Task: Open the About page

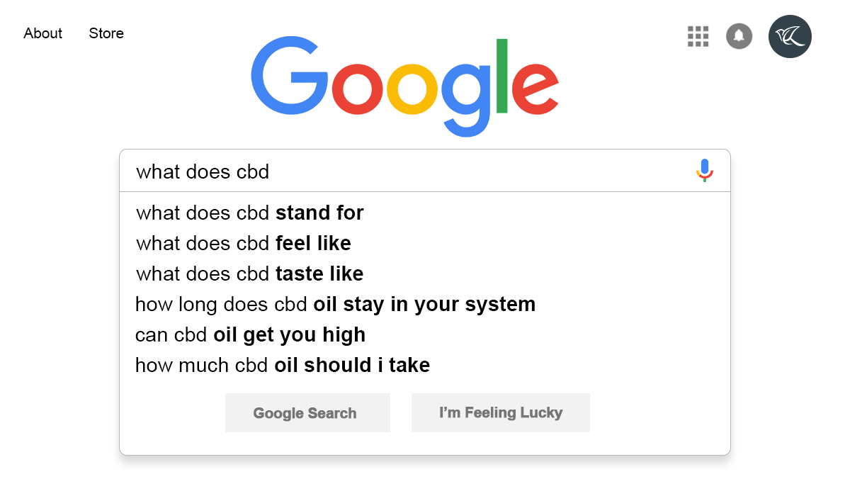Action: (x=42, y=33)
